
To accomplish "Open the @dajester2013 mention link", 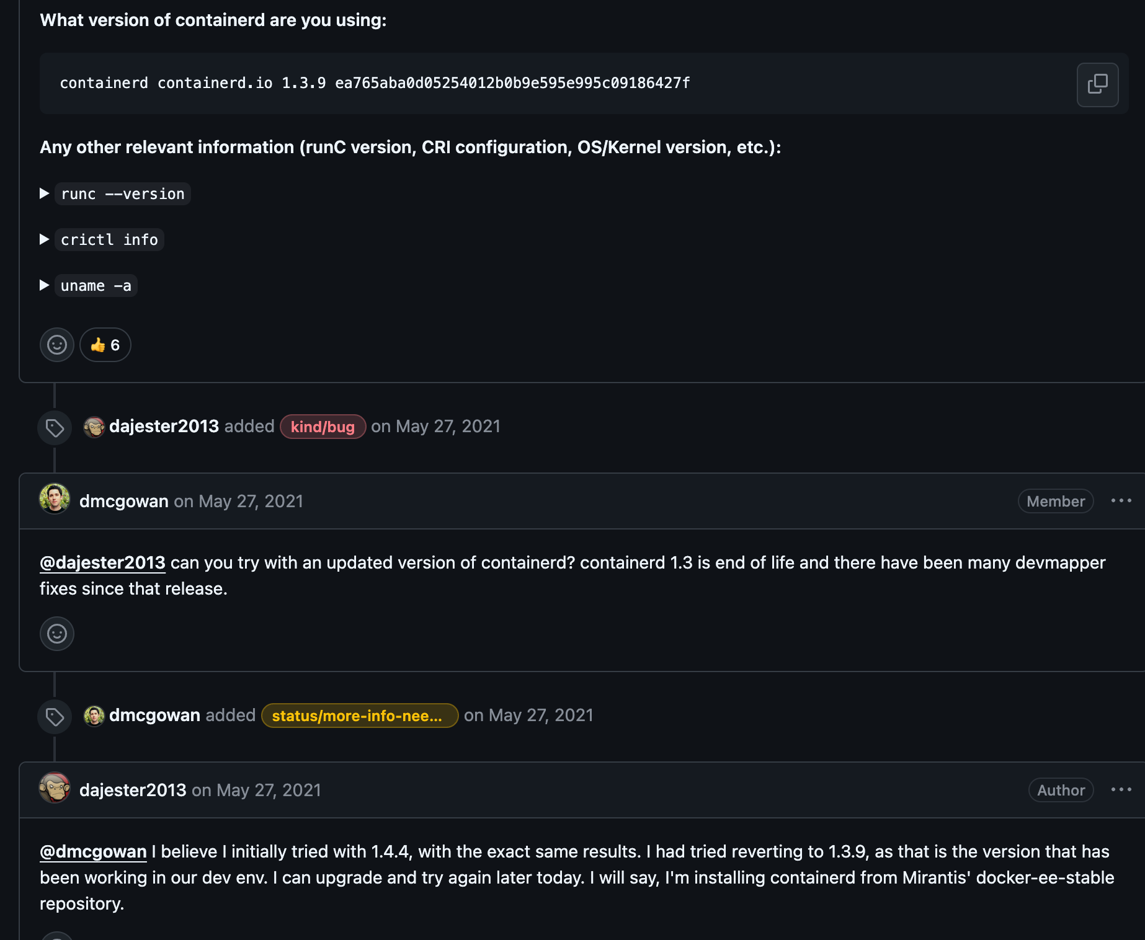I will (x=102, y=563).
